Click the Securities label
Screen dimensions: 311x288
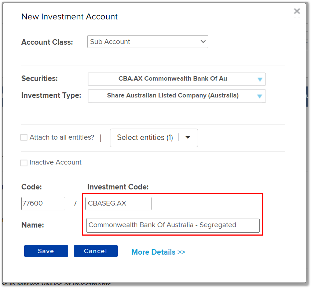[40, 78]
